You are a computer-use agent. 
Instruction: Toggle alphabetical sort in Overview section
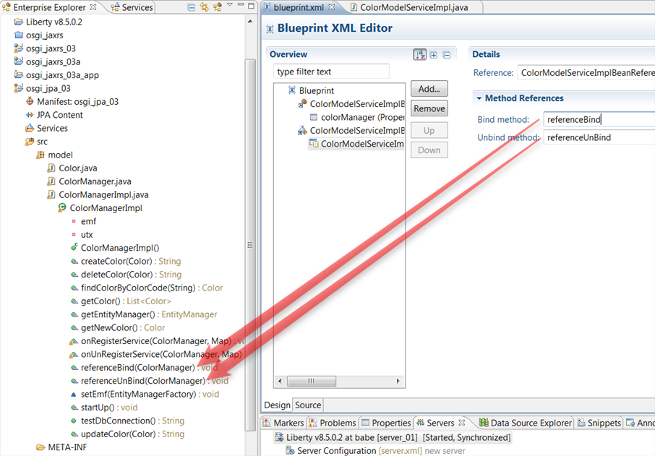419,54
